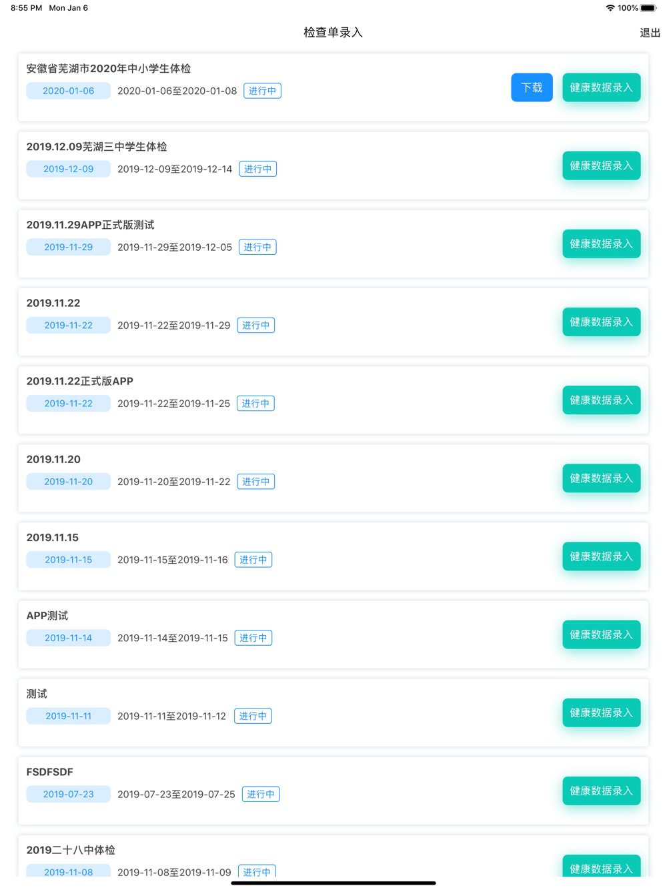The image size is (667, 890).
Task: Tap the 进行中 tag on APP测试 row
Action: coord(253,638)
